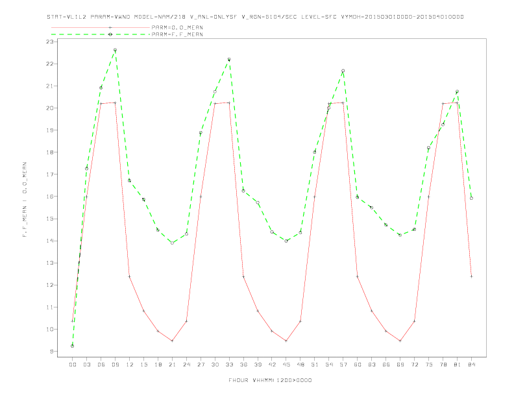The width and height of the screenshot is (514, 397).
Task: Click y-axis tick label 22
Action: coord(49,64)
